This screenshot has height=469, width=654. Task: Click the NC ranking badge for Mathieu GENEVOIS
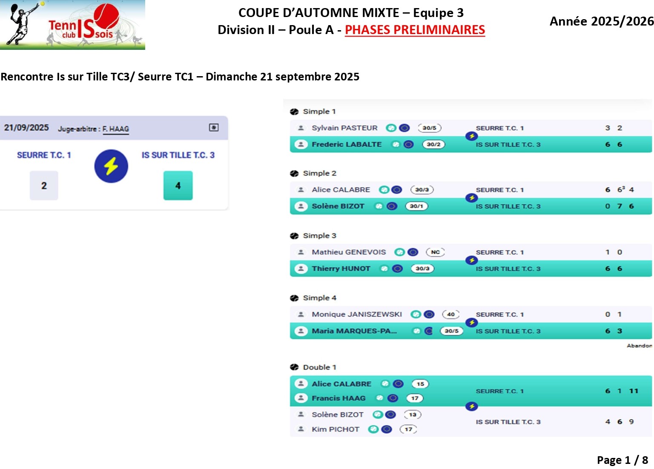(x=435, y=252)
